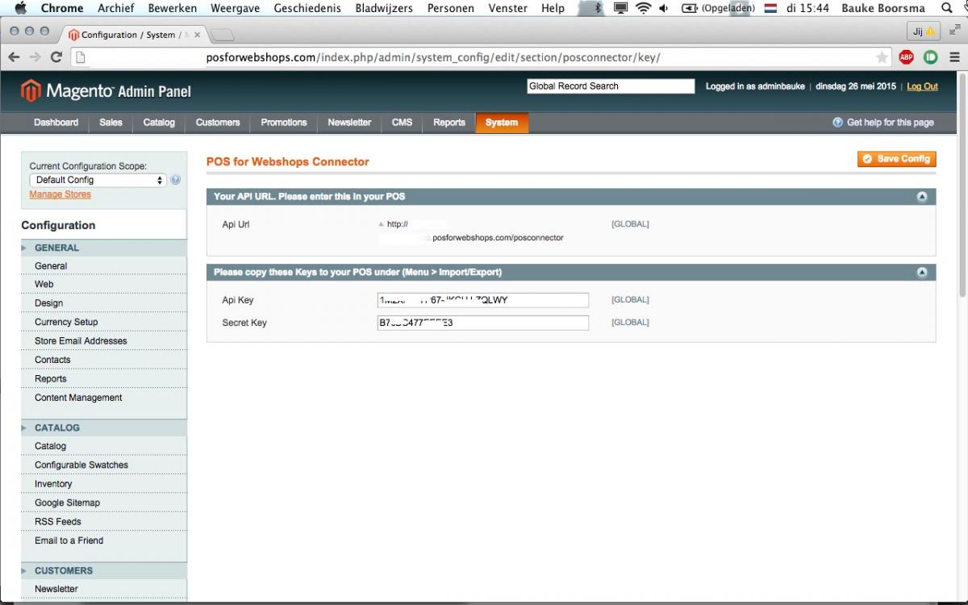This screenshot has width=968, height=605.
Task: Click the Manage Stores link
Action: (60, 194)
